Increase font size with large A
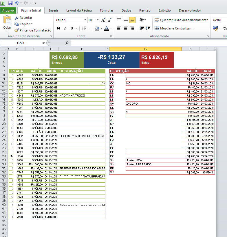The image size is (227, 237). (103, 20)
